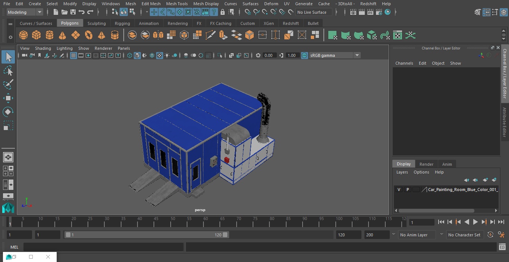This screenshot has width=509, height=262.
Task: Click the No Live Surface field
Action: coord(314,12)
